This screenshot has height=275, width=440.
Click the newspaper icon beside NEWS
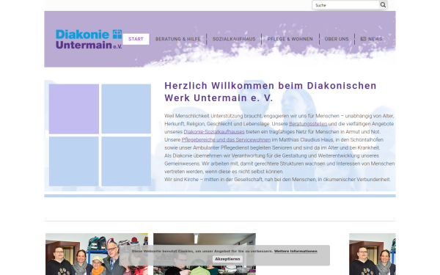tap(363, 39)
